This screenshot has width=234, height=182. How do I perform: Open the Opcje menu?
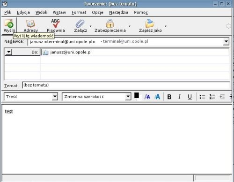[97, 12]
